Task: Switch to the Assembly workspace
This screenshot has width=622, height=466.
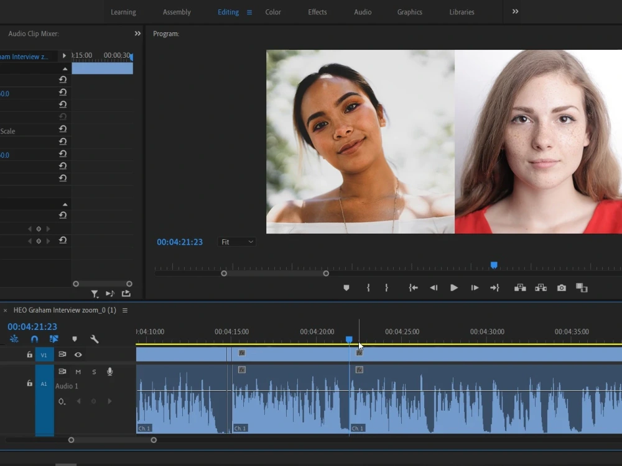Action: pos(177,12)
